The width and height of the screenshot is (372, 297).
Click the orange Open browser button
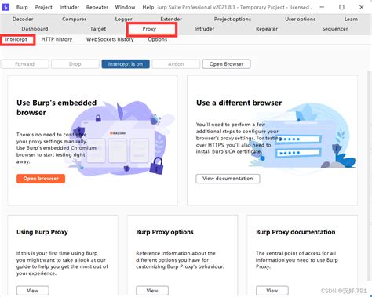point(41,179)
